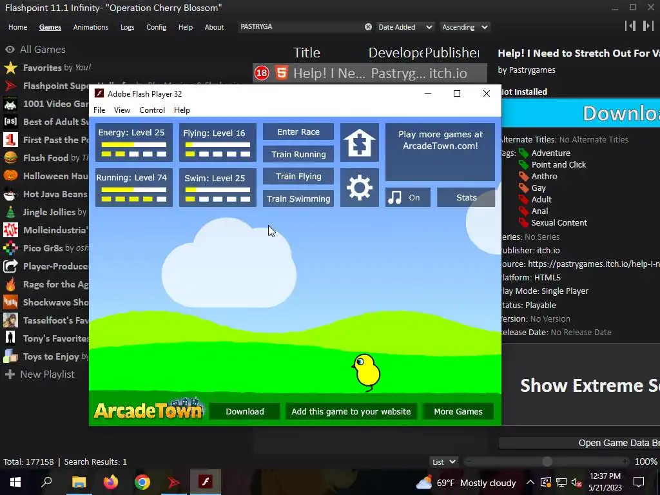Open the Ascending order dropdown

pos(465,27)
